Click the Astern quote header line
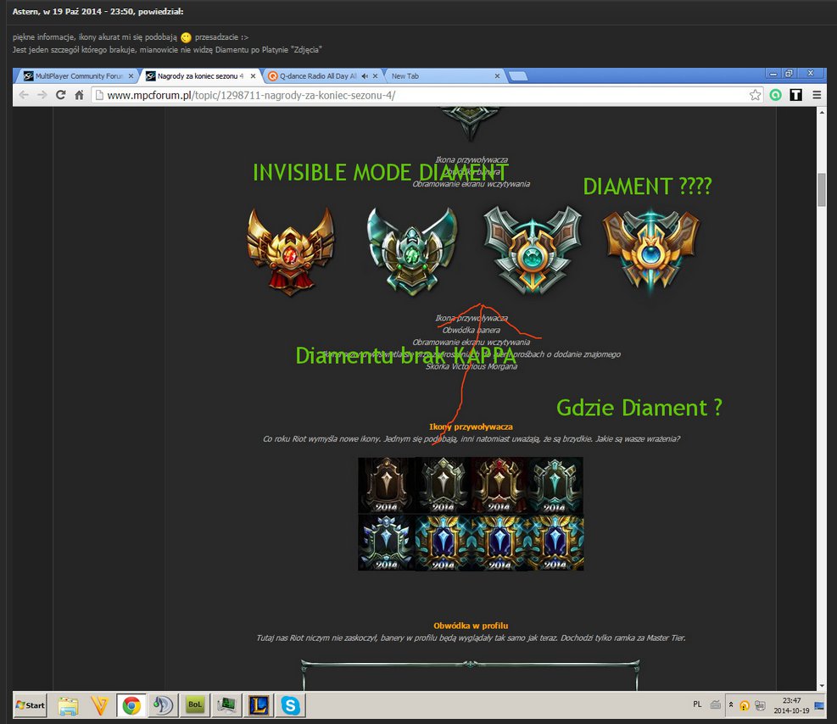837x724 pixels. click(98, 11)
